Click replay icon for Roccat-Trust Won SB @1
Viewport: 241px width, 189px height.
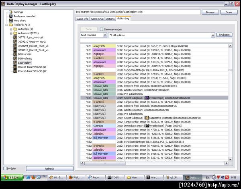click(x=15, y=67)
